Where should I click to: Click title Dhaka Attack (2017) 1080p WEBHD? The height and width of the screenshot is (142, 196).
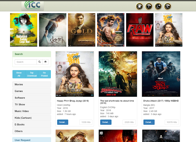161,101
